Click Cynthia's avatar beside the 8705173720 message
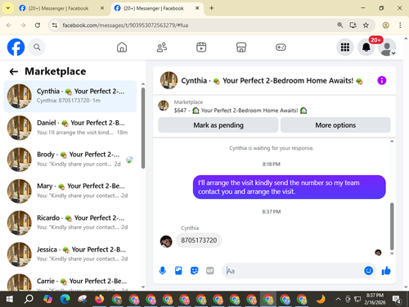409x307 pixels. [166, 242]
